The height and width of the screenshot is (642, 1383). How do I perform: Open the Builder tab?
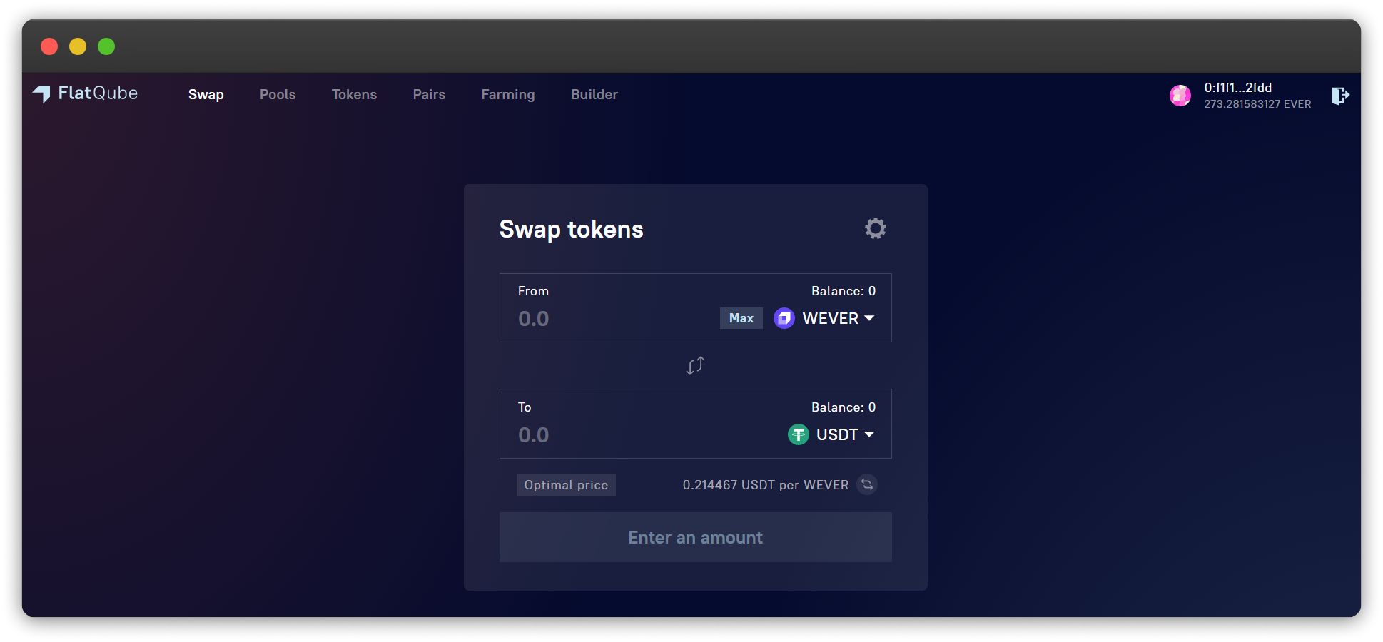click(594, 94)
